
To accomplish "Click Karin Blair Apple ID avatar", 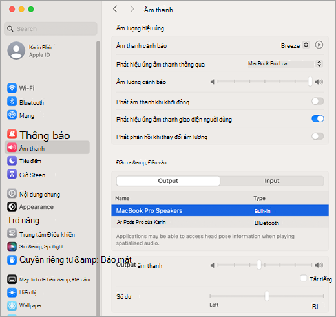I will click(x=16, y=50).
